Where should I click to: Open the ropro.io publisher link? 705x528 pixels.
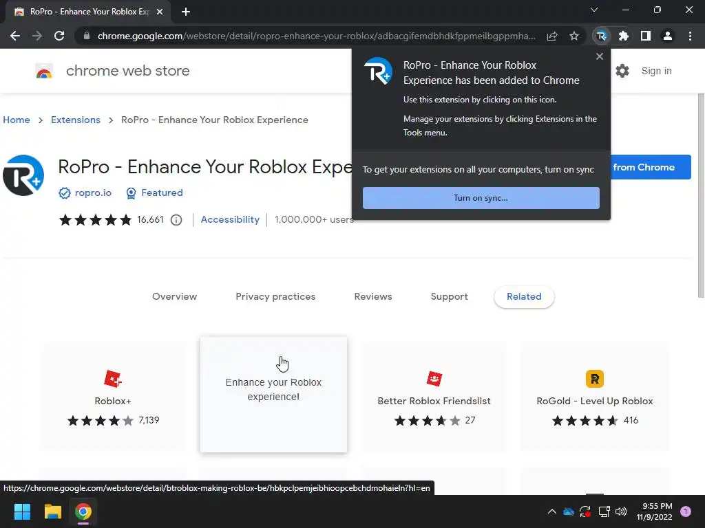93,192
